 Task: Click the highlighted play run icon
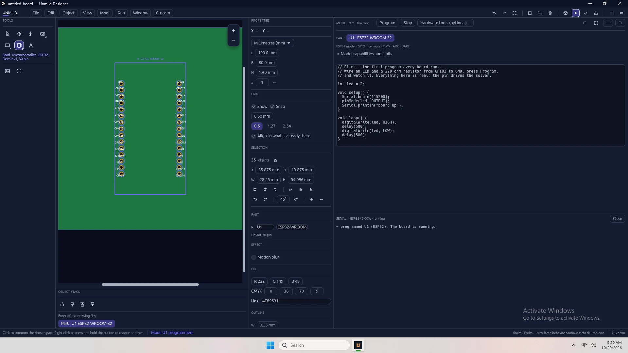pos(576,13)
